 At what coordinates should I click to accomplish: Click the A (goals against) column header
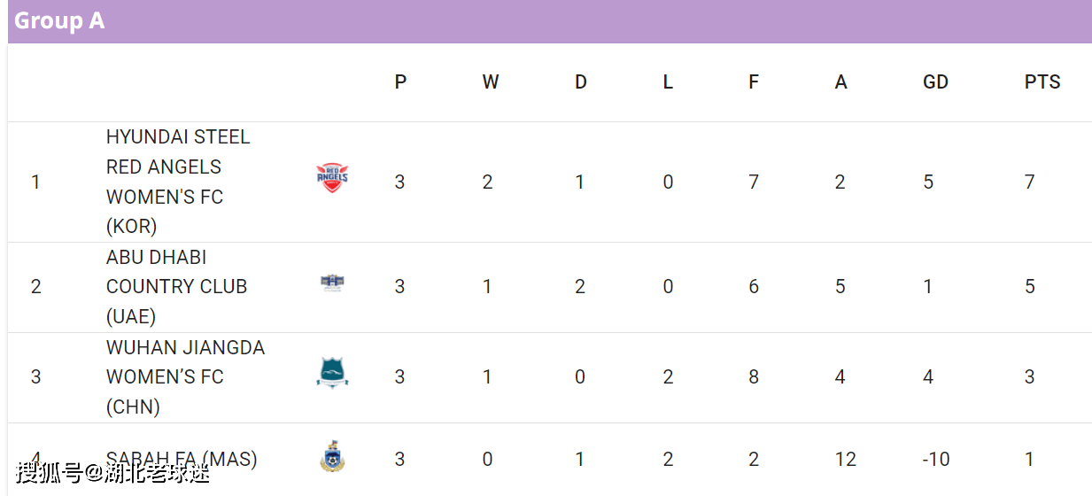(x=840, y=82)
